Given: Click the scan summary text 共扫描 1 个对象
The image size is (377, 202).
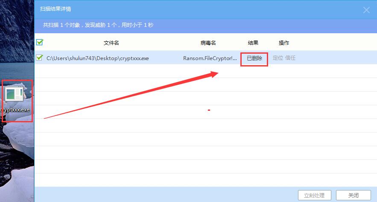Looking at the screenshot, I should click(61, 25).
